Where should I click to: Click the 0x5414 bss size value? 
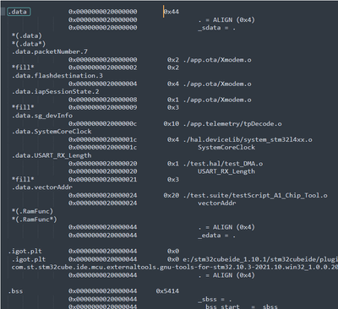pyautogui.click(x=167, y=291)
